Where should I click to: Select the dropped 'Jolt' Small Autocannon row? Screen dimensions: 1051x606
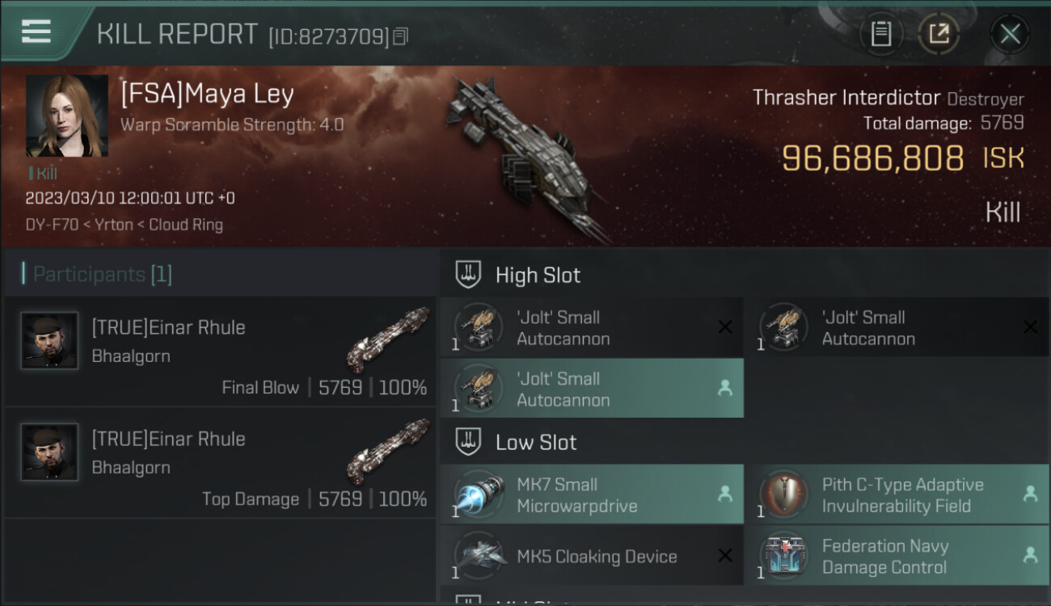pos(592,389)
